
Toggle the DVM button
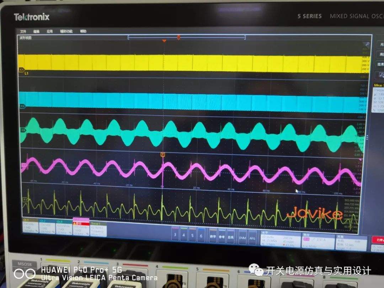click(x=242, y=238)
